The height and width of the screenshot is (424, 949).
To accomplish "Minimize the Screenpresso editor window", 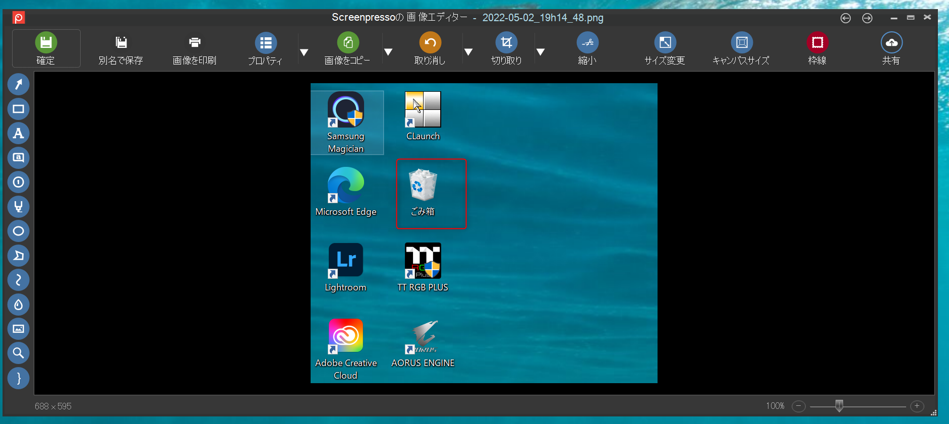I will (x=894, y=18).
